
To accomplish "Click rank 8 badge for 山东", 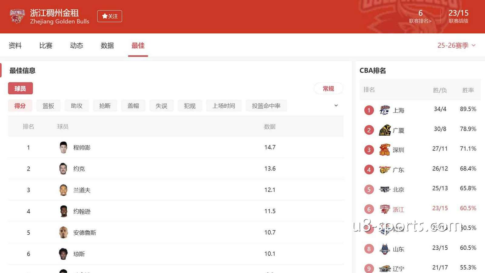I will (369, 249).
